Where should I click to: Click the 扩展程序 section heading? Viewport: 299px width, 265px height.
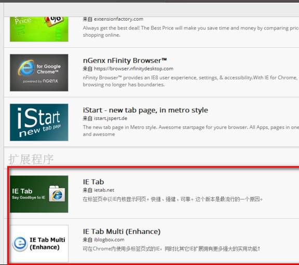tap(31, 159)
